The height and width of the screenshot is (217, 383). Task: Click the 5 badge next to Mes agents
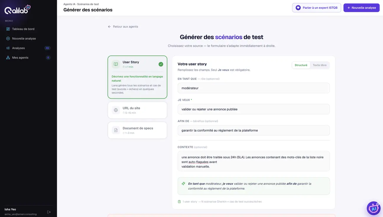point(48,57)
